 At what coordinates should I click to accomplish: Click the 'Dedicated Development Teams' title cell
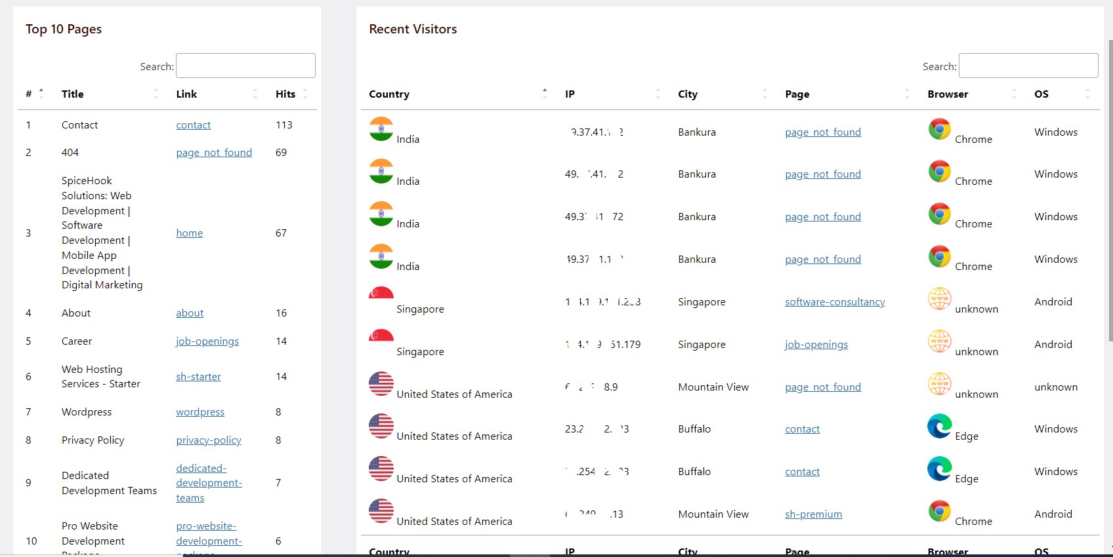tap(109, 483)
